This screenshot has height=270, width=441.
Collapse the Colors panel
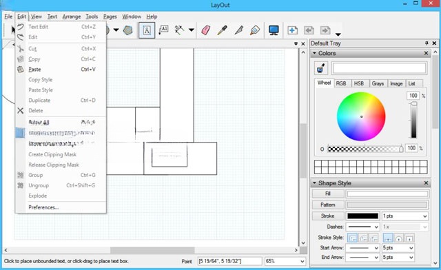pos(314,53)
